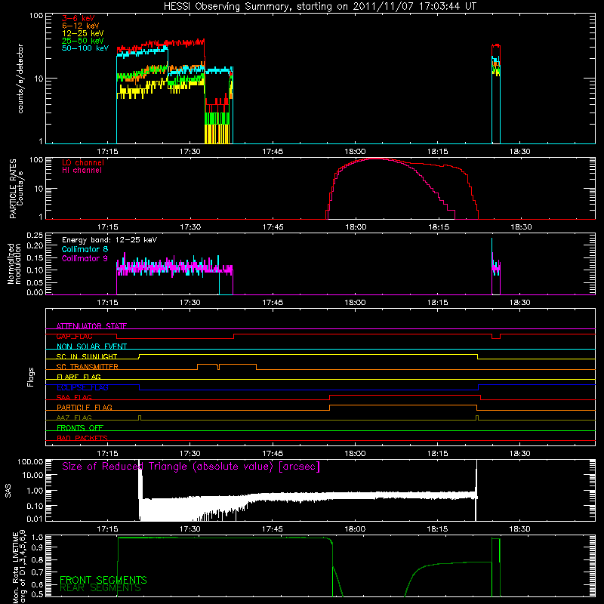Click the 18:30 tick label under the SAS plot
The width and height of the screenshot is (604, 604).
point(520,529)
